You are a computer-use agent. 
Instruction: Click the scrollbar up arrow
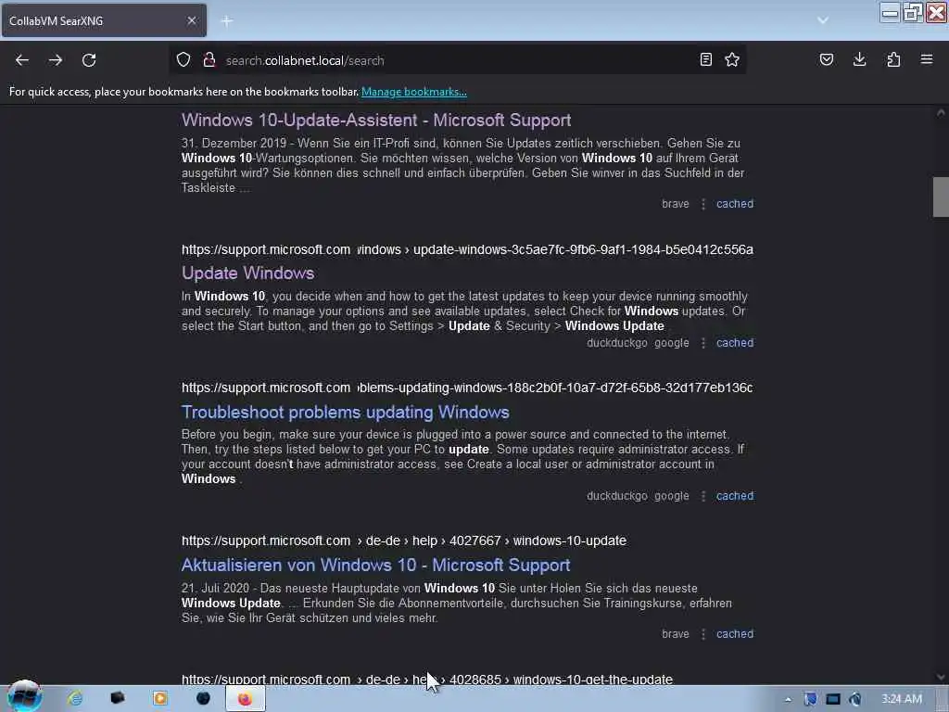(941, 112)
